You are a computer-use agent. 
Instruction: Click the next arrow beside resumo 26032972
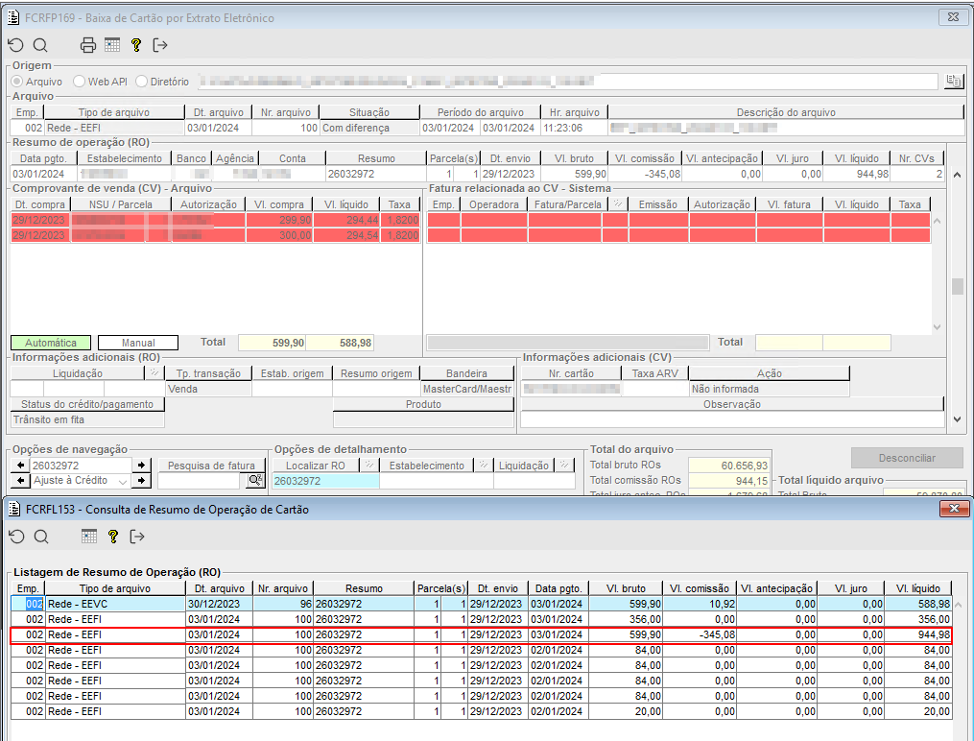142,466
